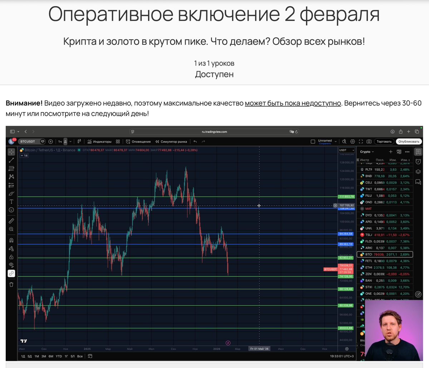
Task: Open the chart settings hexagon icon
Action: point(352,141)
